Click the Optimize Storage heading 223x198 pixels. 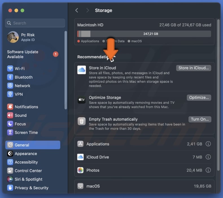pyautogui.click(x=105, y=97)
